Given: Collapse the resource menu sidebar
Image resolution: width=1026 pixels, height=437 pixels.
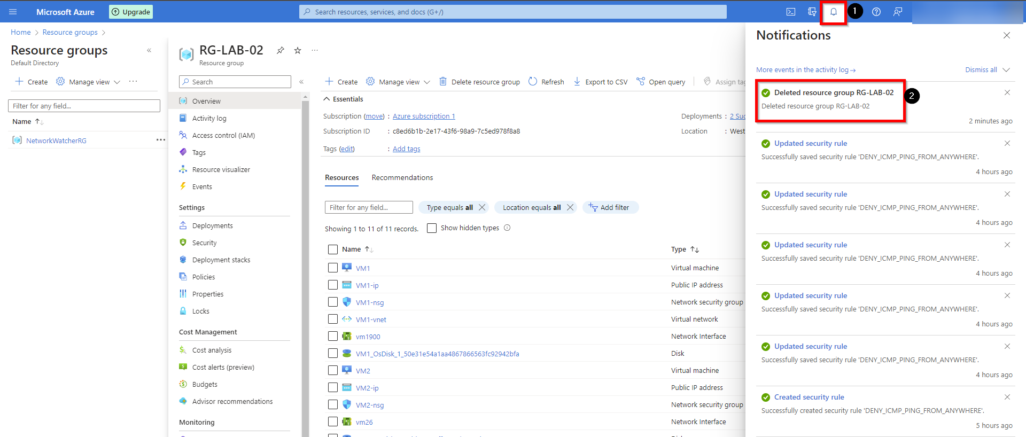Looking at the screenshot, I should point(301,82).
